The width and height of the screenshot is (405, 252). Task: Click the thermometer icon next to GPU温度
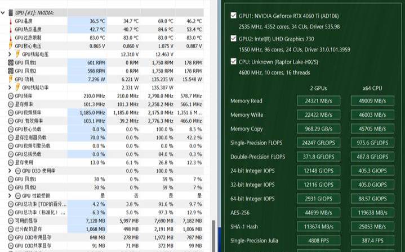(x=11, y=21)
